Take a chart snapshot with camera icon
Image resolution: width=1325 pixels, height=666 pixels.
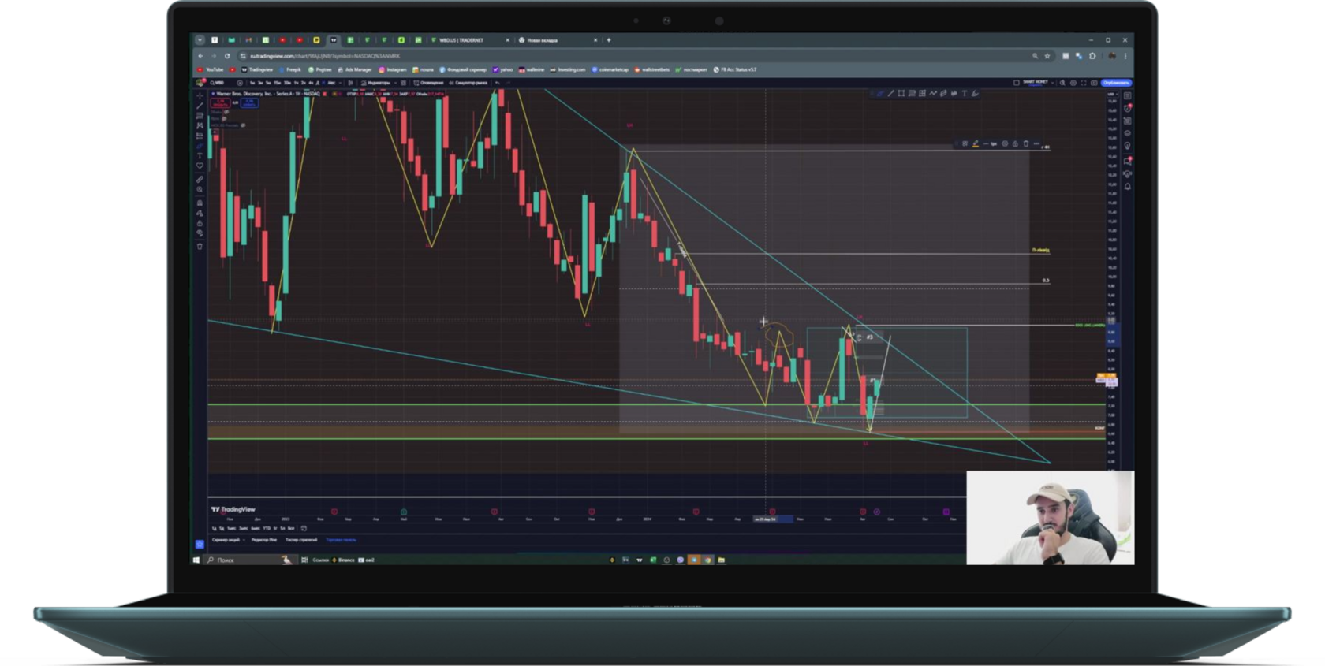point(1094,83)
